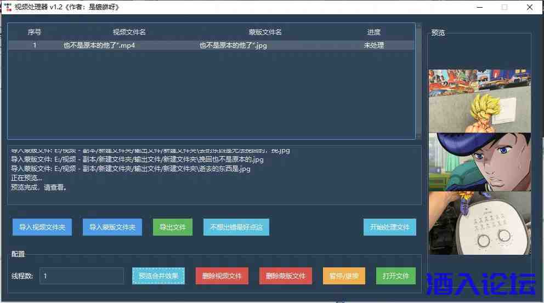Click the Goku figure preview thumbnail
544x303 pixels.
pos(479,101)
